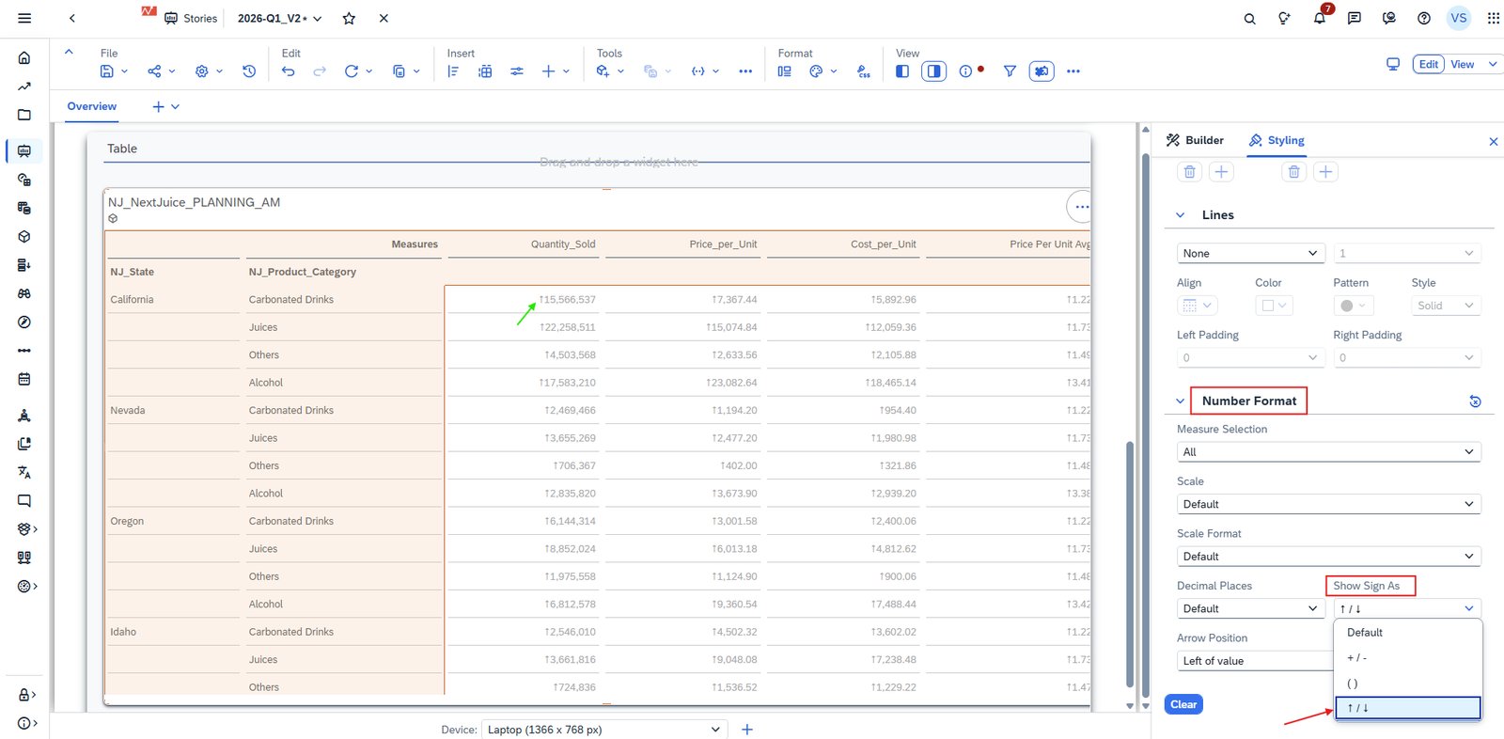
Task: Open the CSS editor icon under Format
Action: click(864, 71)
